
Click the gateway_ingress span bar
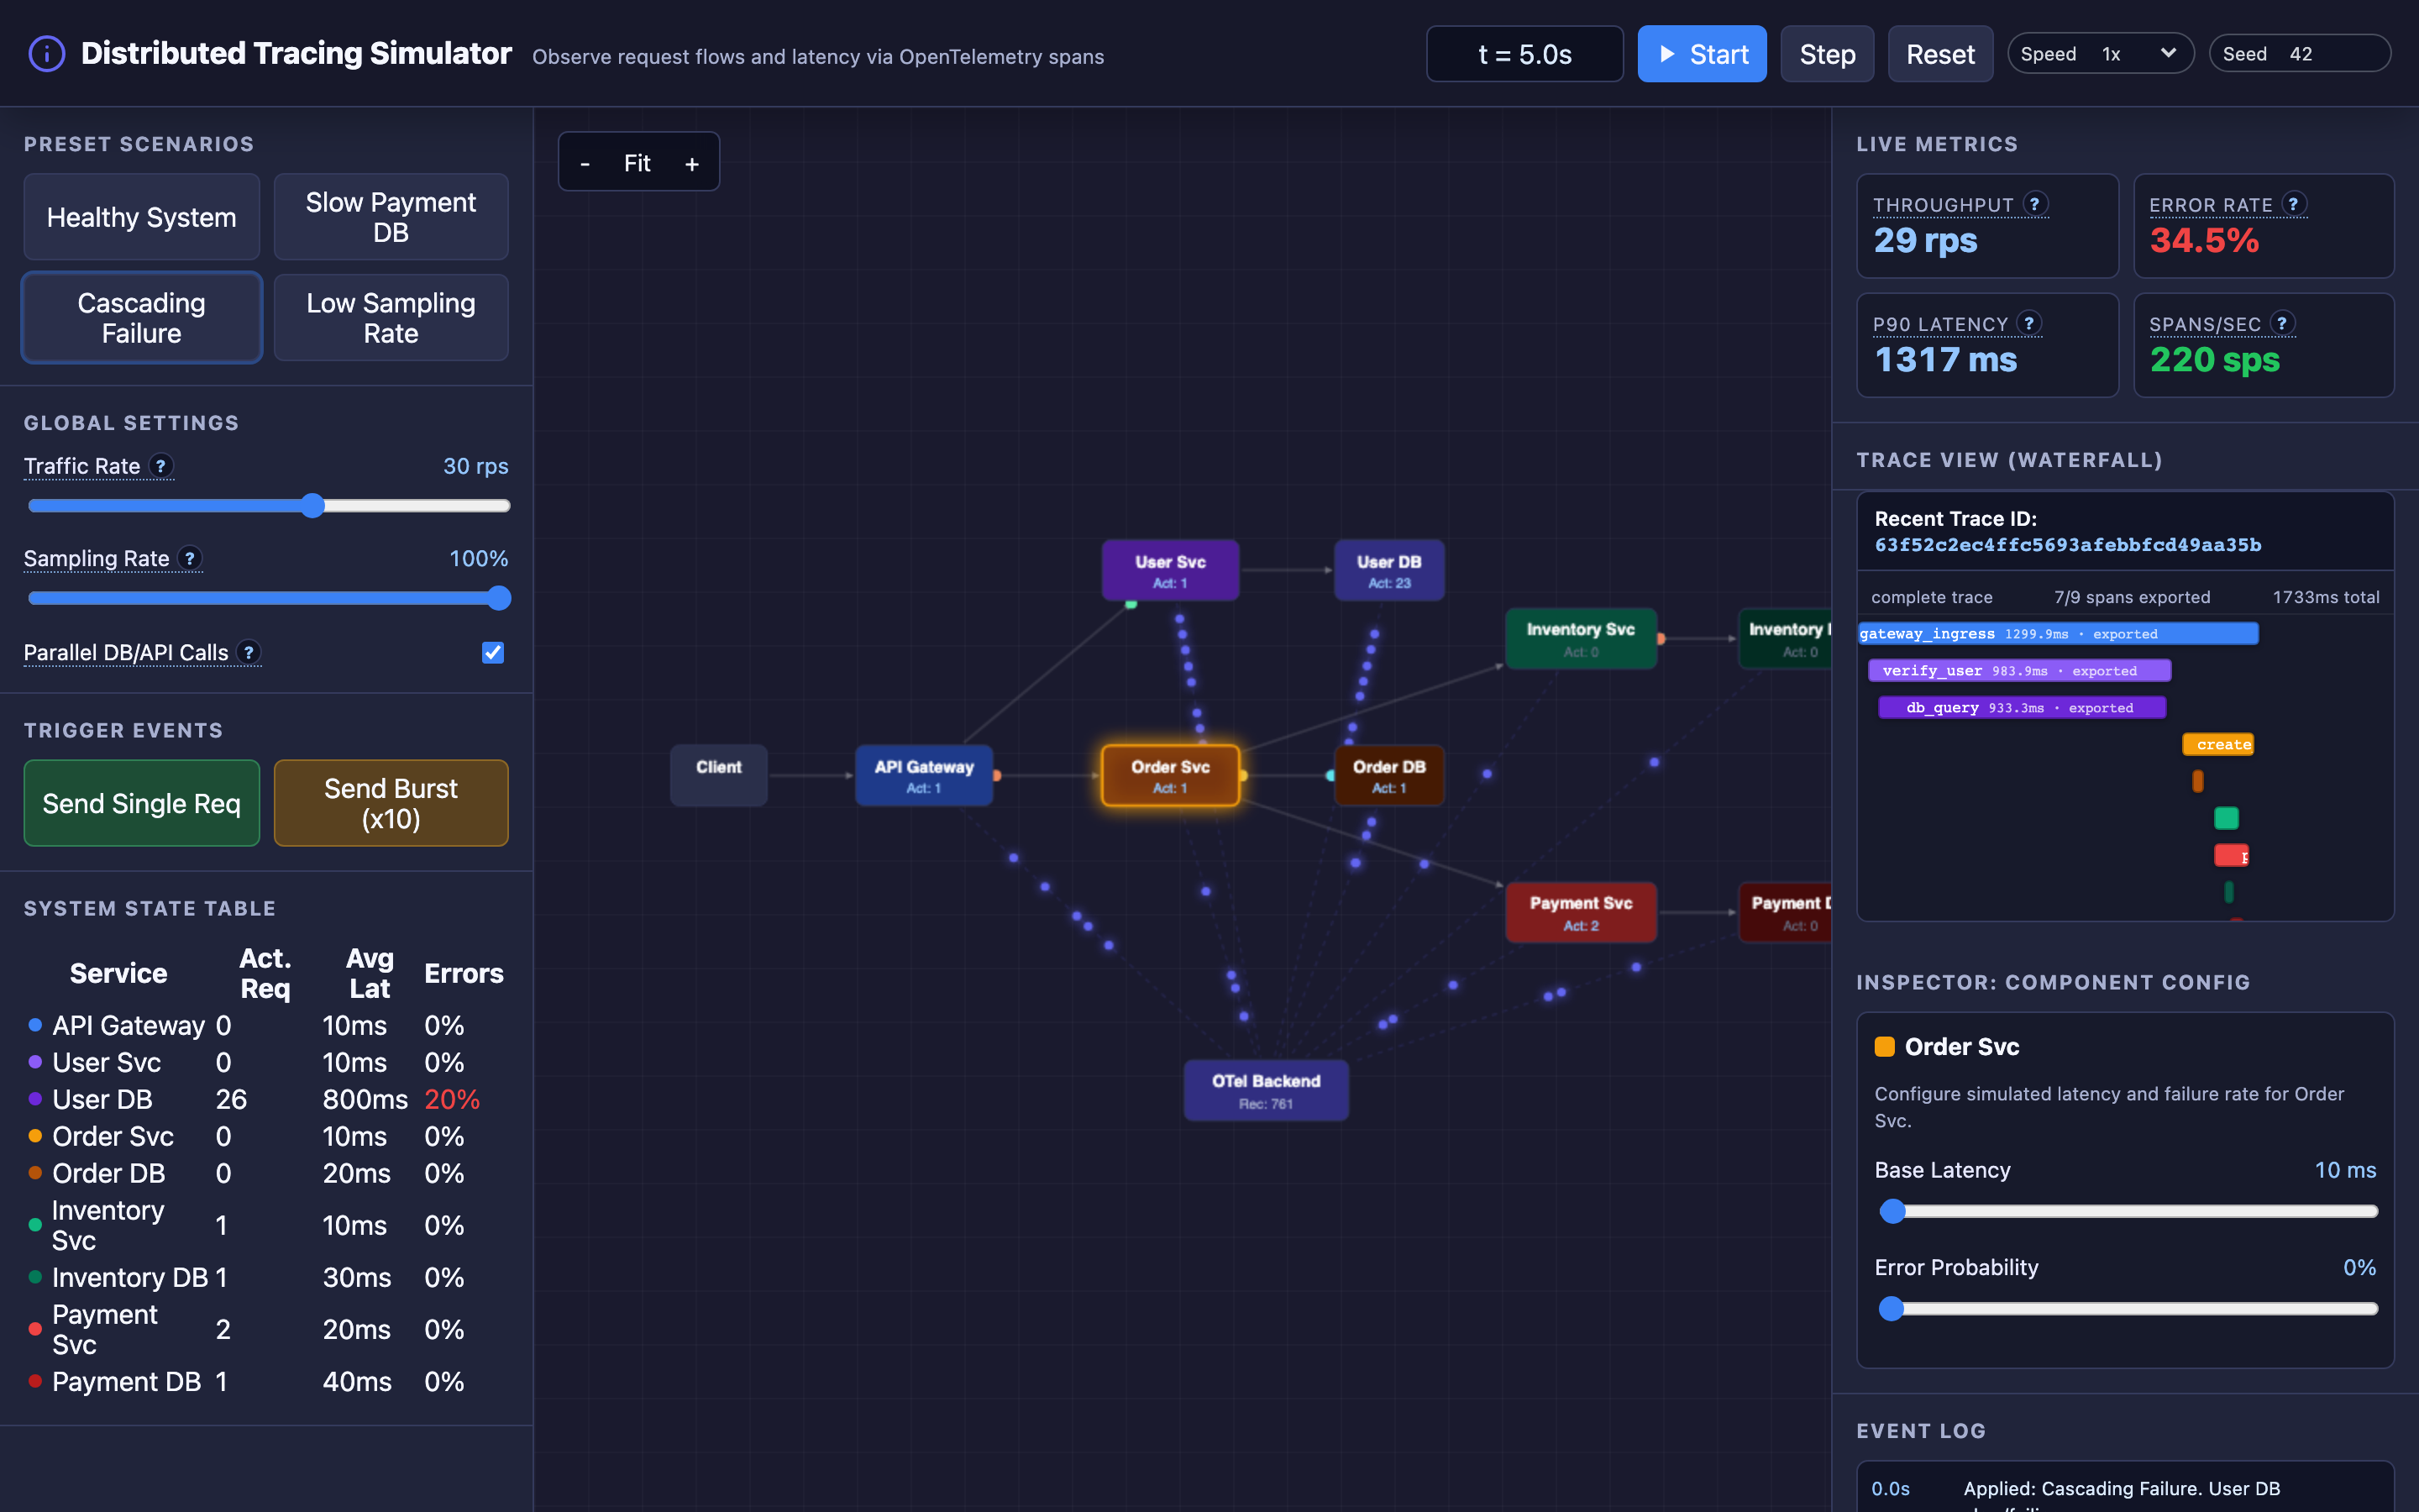click(2058, 634)
